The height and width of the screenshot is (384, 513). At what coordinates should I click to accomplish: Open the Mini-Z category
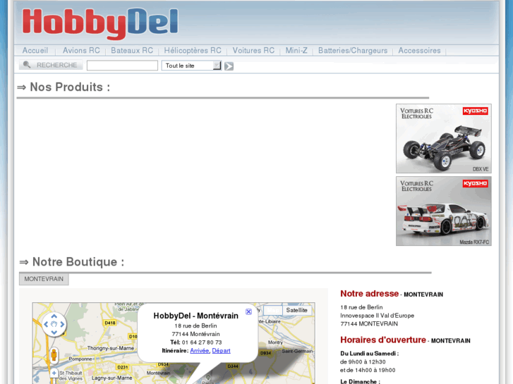(296, 51)
